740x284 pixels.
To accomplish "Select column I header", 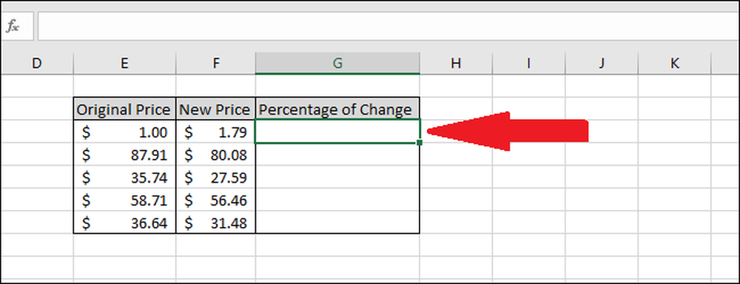I will click(x=528, y=63).
